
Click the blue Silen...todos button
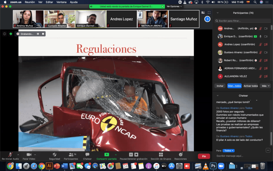(x=234, y=86)
